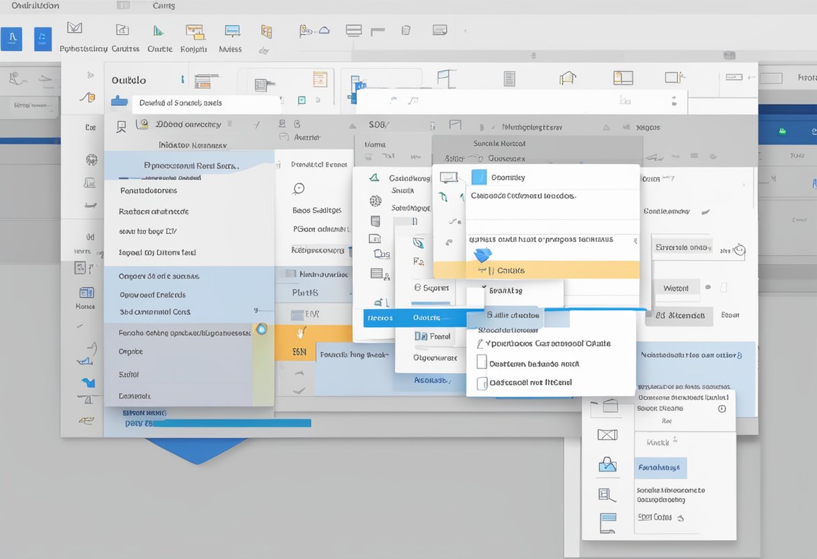Click the envelope icon in the right panel sidebar

[x=608, y=435]
